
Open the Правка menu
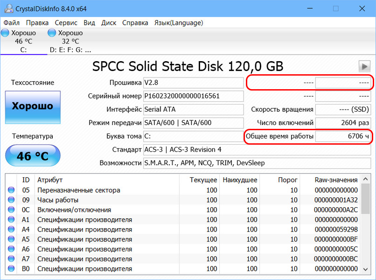tap(37, 23)
